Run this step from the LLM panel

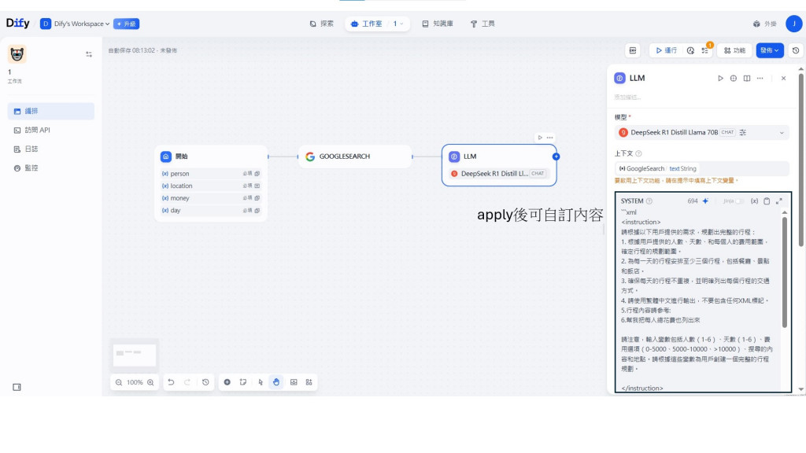(x=721, y=78)
